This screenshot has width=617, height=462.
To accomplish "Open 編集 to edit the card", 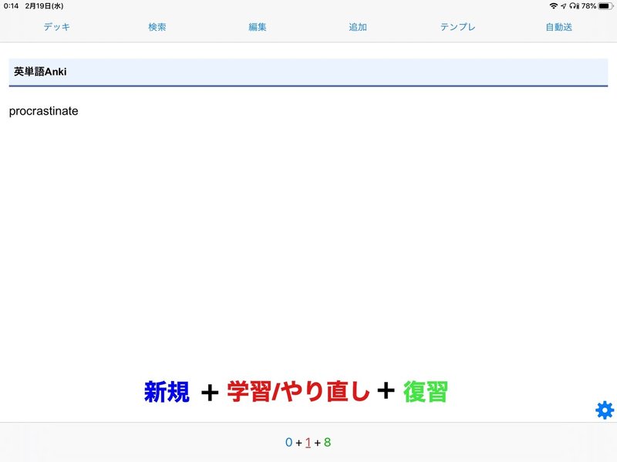I will (258, 27).
